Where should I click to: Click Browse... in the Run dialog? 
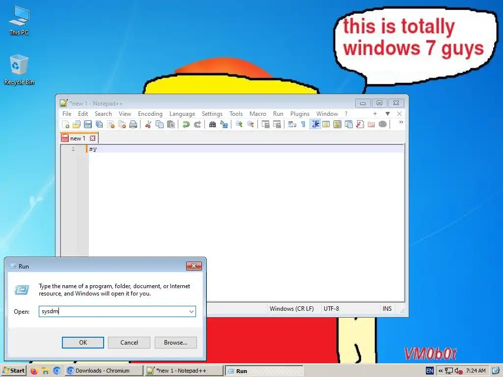pyautogui.click(x=175, y=342)
